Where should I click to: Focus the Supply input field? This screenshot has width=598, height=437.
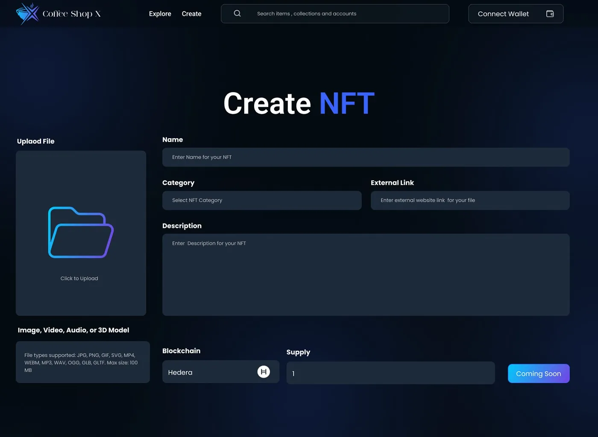(x=390, y=373)
